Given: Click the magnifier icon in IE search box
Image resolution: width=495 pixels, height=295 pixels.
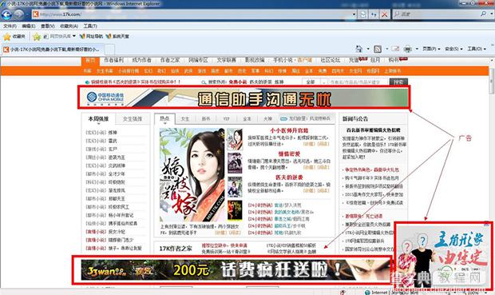Looking at the screenshot, I should (483, 14).
